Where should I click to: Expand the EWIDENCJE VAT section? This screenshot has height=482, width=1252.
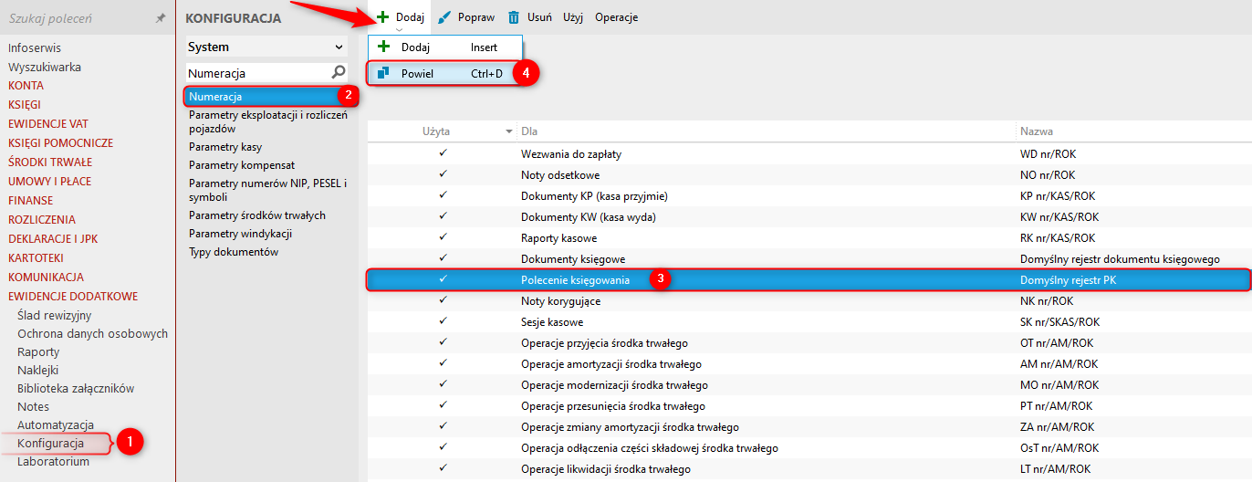click(x=47, y=124)
